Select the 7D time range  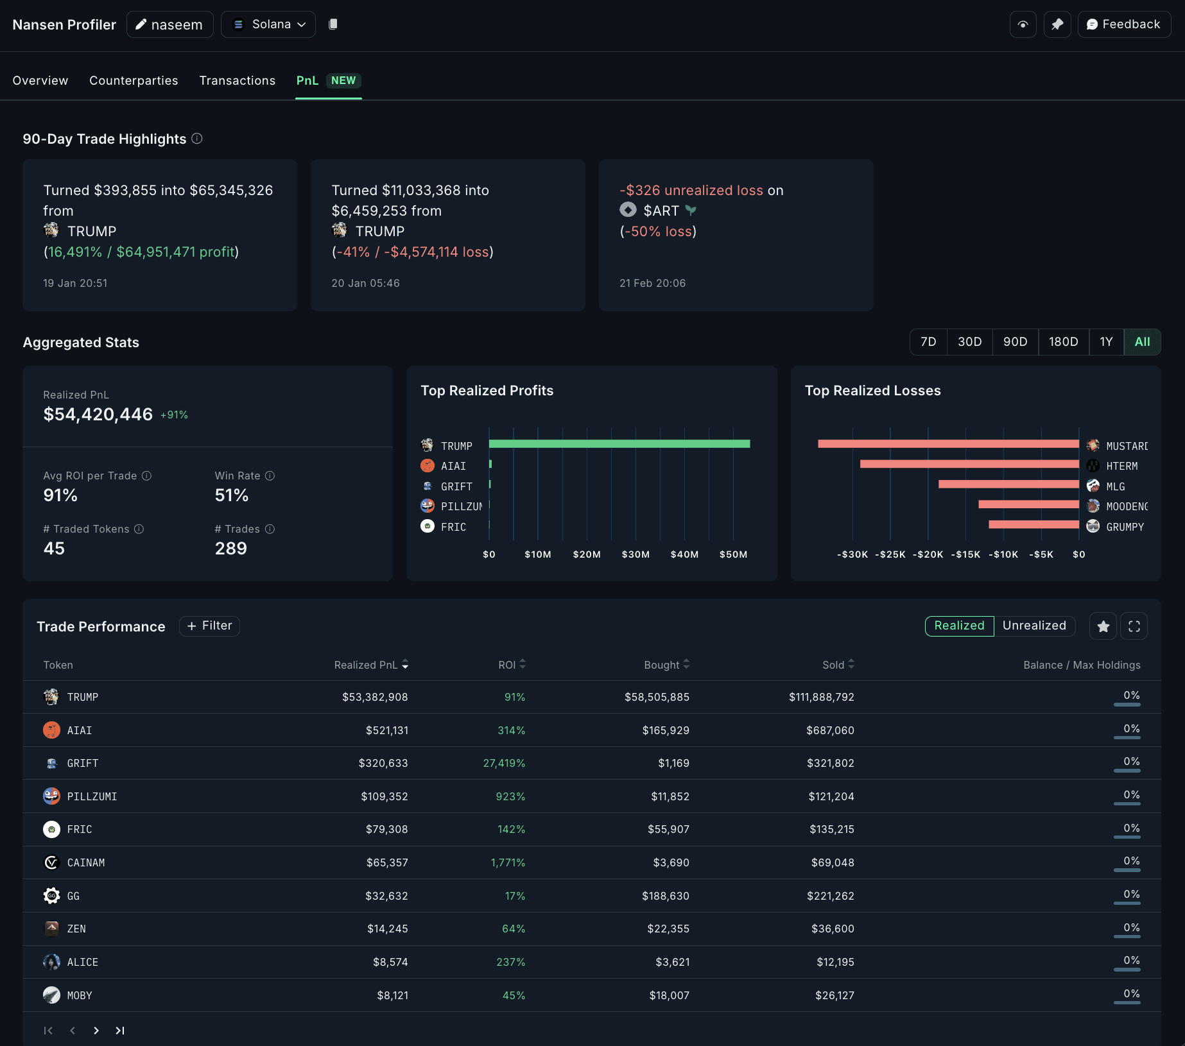point(928,342)
